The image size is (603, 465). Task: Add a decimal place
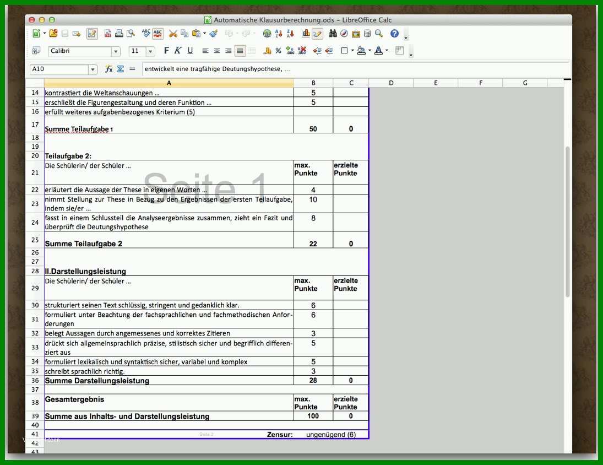(290, 51)
